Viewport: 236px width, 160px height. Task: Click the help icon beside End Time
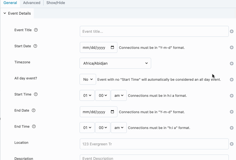[x=34, y=127]
